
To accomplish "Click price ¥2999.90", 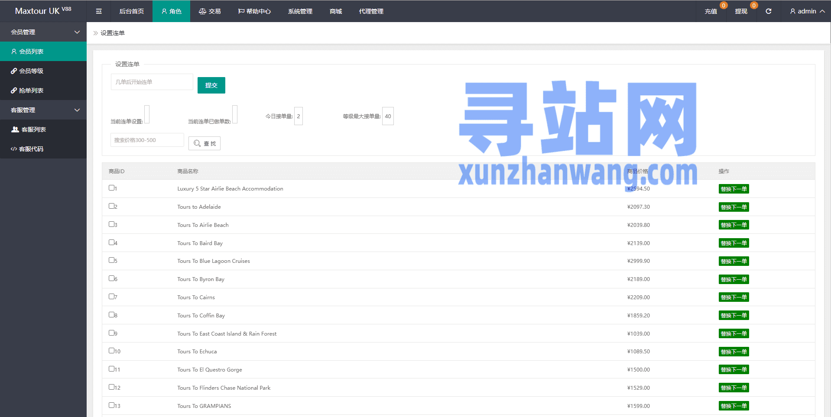I will pos(639,261).
